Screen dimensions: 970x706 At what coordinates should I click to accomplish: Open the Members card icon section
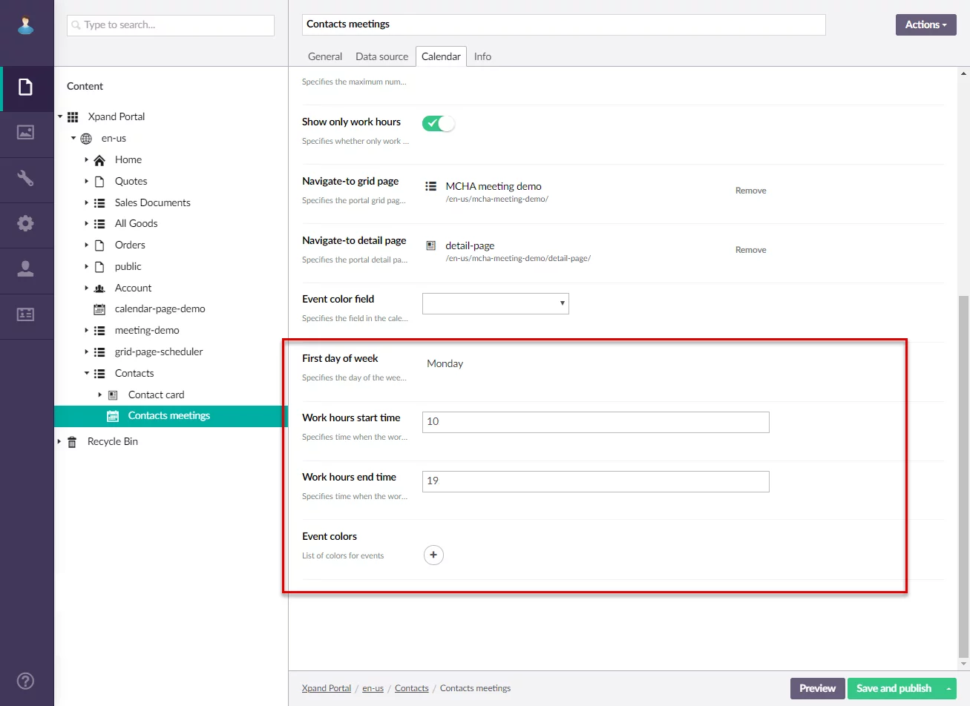[26, 314]
